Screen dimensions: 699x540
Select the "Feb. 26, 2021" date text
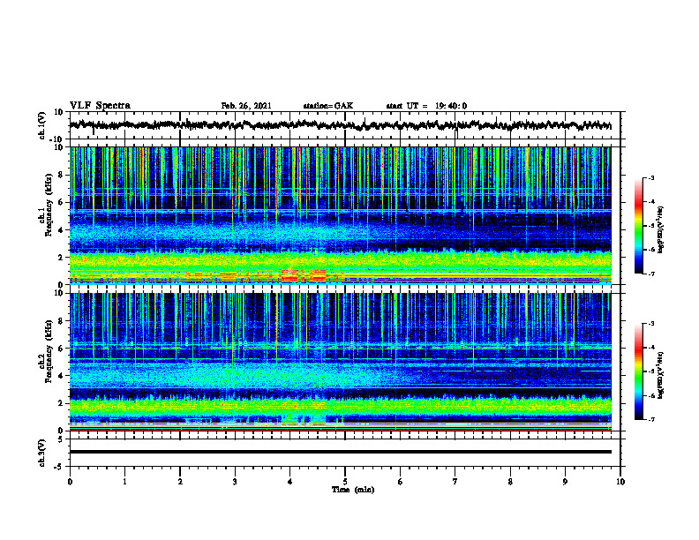(x=246, y=106)
